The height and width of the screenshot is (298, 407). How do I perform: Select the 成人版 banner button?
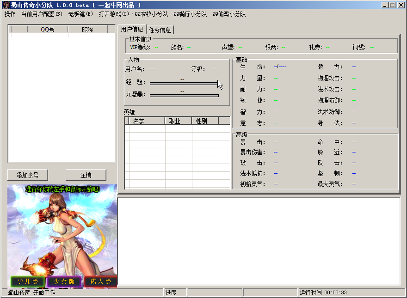coord(100,281)
